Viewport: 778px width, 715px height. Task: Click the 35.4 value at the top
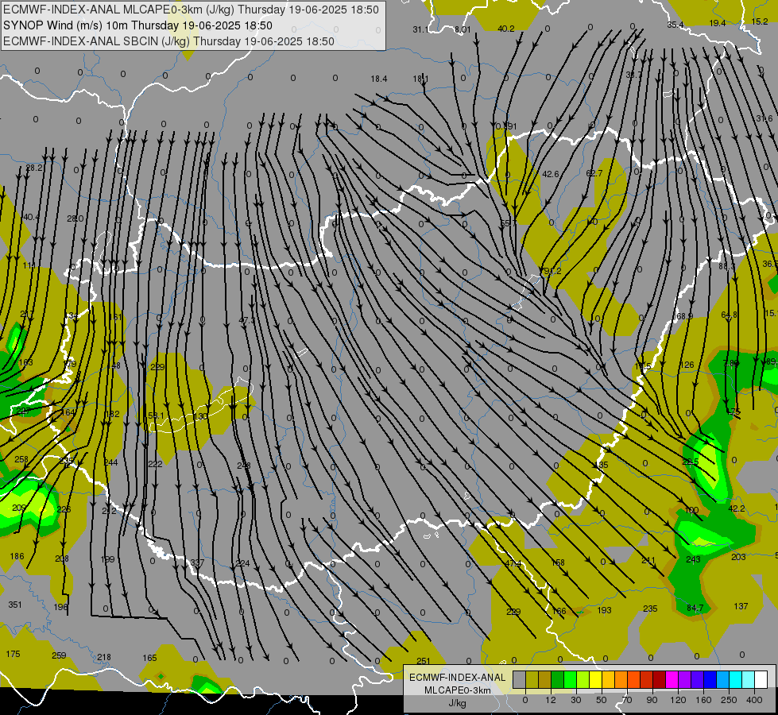[675, 25]
